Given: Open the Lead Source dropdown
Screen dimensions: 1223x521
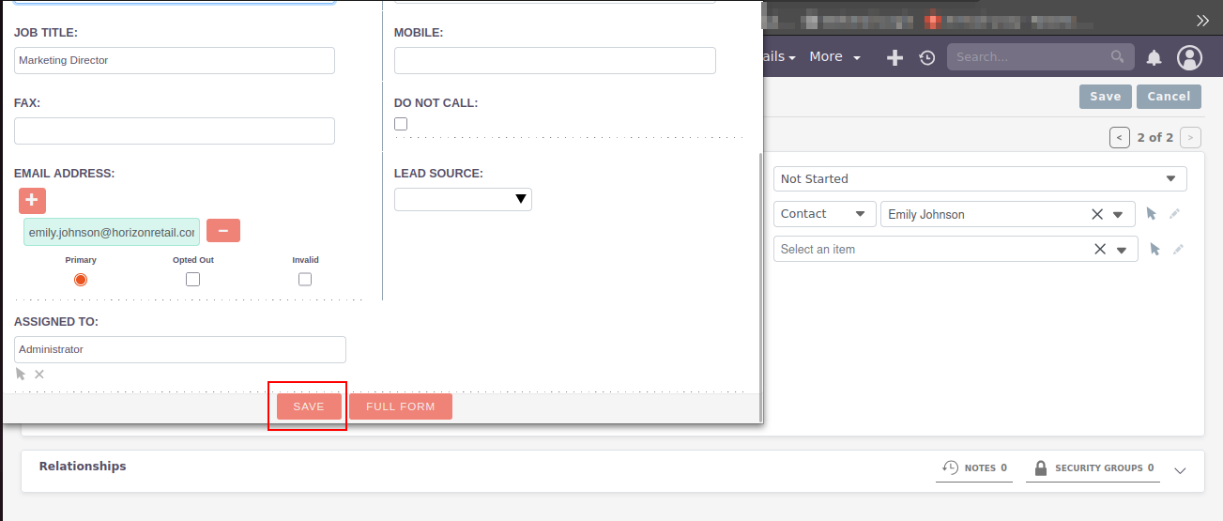Looking at the screenshot, I should tap(463, 199).
